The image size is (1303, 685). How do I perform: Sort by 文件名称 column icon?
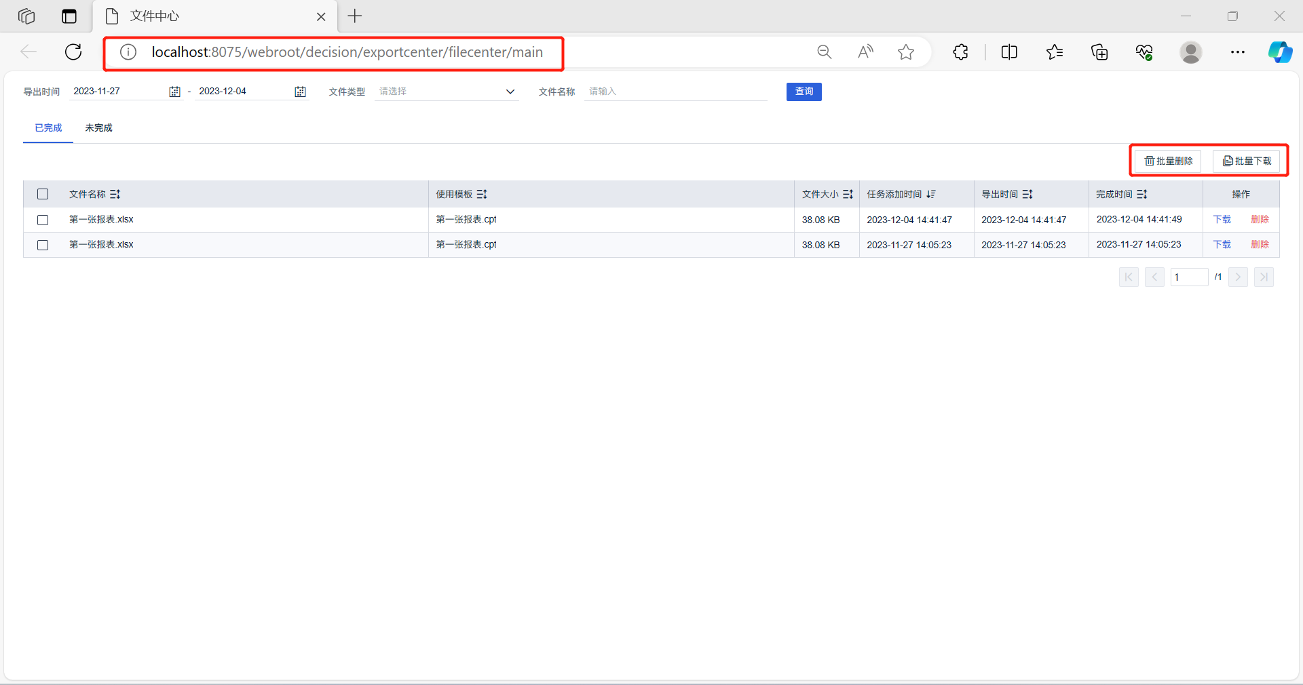pos(115,195)
